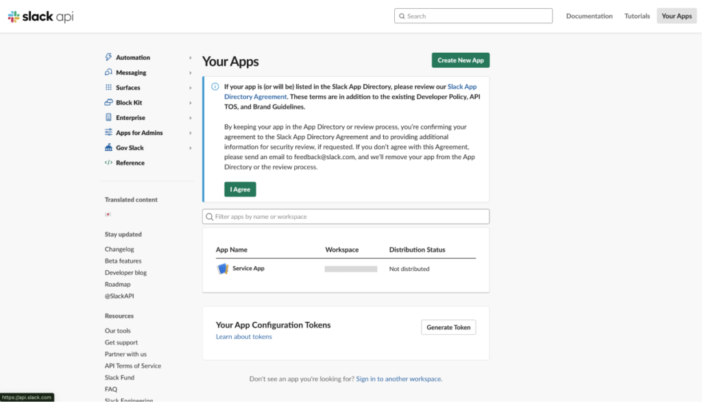Click the Block Kit icon
This screenshot has height=402, width=702.
point(108,103)
